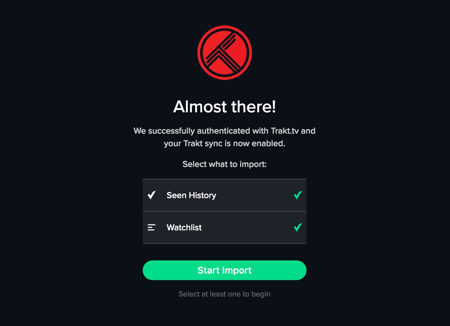Screen dimensions: 450x326
Task: Uncheck the green Watchlist checkmark
Action: [298, 227]
